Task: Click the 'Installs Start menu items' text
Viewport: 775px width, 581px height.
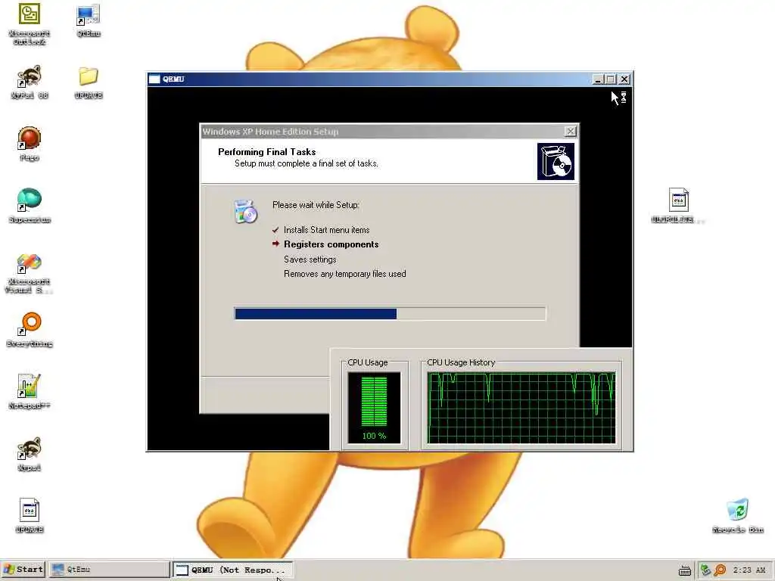Action: tap(327, 230)
